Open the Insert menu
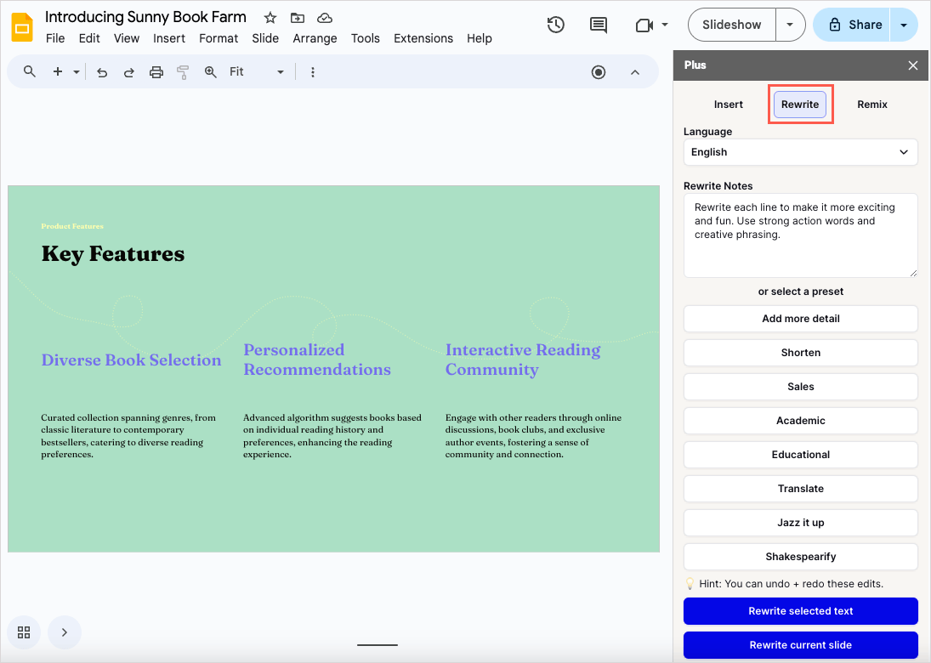Screen dimensions: 931x663 (169, 38)
